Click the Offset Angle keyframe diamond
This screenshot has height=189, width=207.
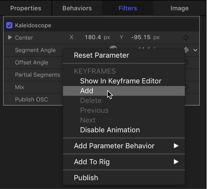tap(186, 62)
